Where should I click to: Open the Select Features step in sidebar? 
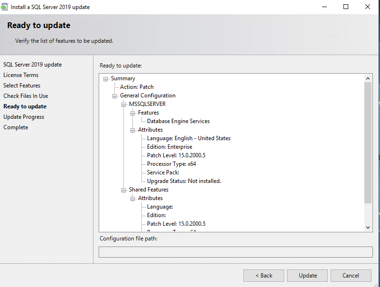[22, 86]
